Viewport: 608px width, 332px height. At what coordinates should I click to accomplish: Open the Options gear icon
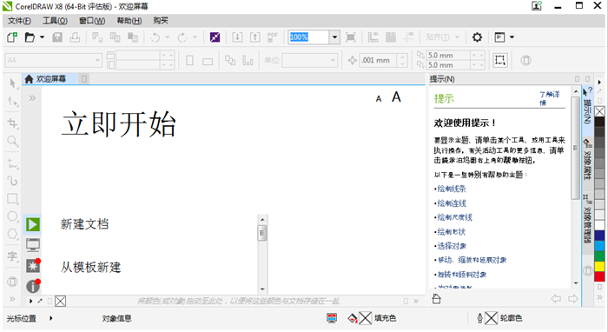(x=477, y=37)
